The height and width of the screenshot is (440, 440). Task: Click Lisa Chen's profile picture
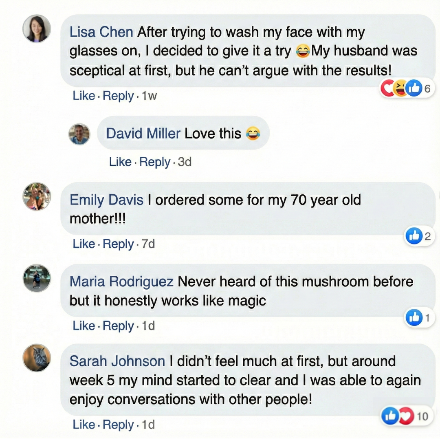click(37, 29)
